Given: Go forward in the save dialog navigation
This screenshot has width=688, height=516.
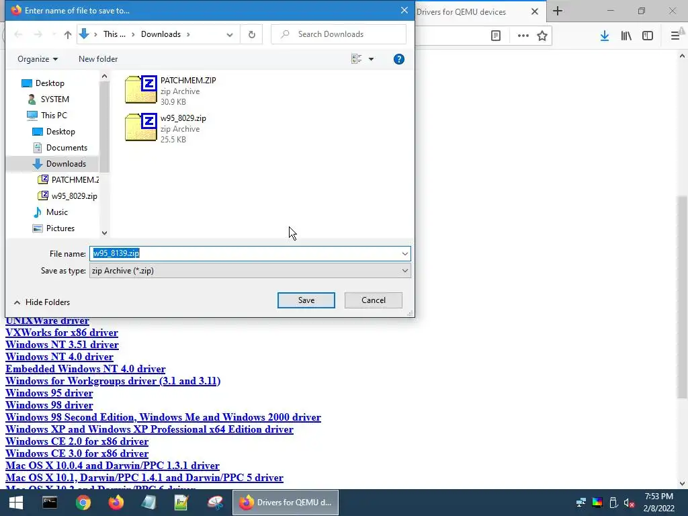Looking at the screenshot, I should coord(38,34).
